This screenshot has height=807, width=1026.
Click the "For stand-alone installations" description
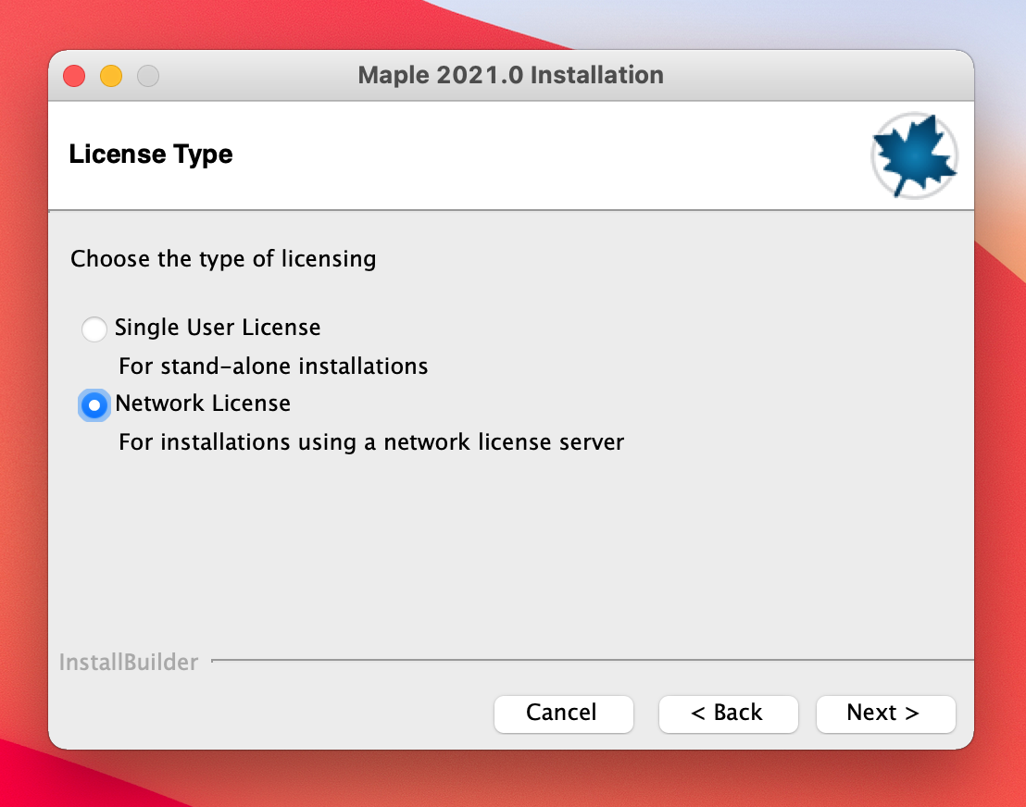click(x=273, y=366)
